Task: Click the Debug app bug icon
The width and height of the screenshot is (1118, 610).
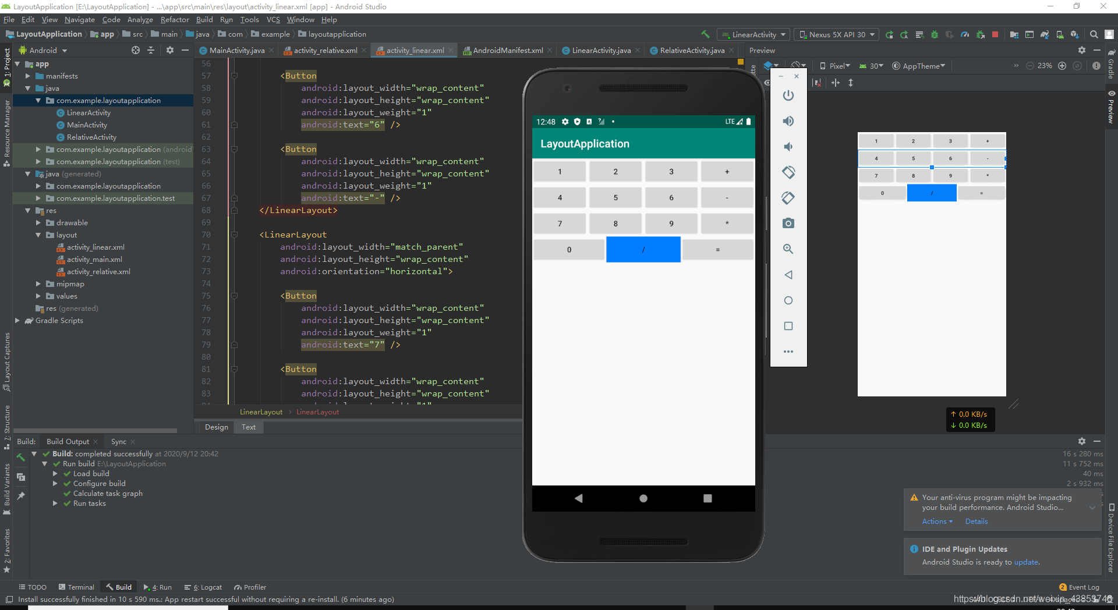Action: coord(935,34)
